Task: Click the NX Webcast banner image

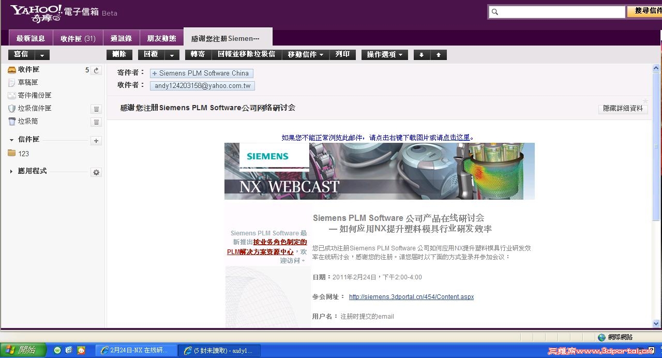Action: point(379,171)
